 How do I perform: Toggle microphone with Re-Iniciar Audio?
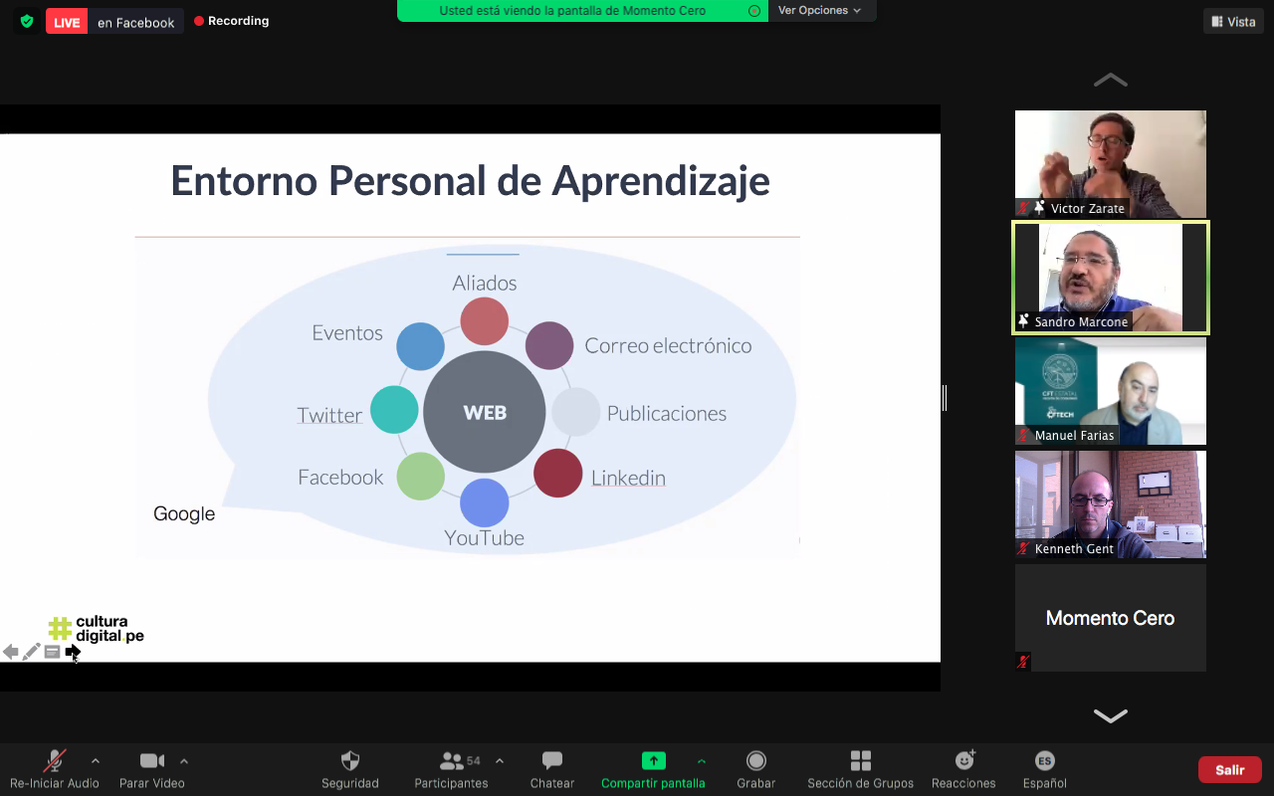pyautogui.click(x=55, y=762)
